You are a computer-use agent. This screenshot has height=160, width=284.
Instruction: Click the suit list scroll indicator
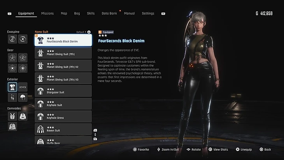95,134
